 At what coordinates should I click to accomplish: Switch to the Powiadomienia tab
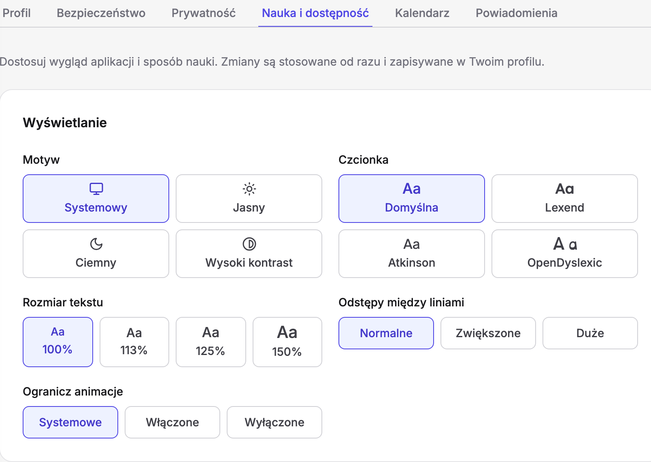(x=517, y=13)
